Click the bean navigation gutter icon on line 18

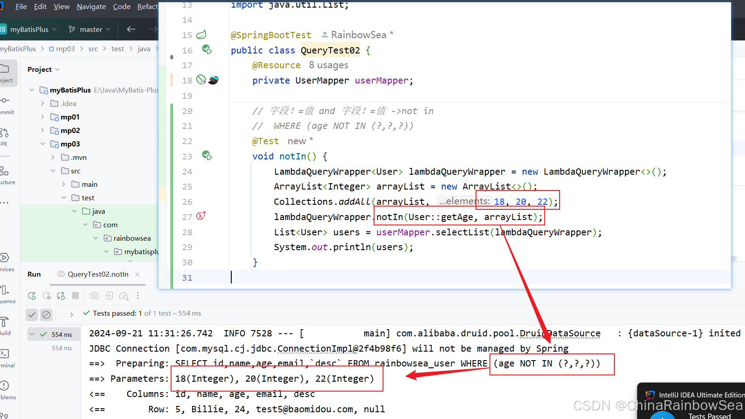click(x=201, y=80)
